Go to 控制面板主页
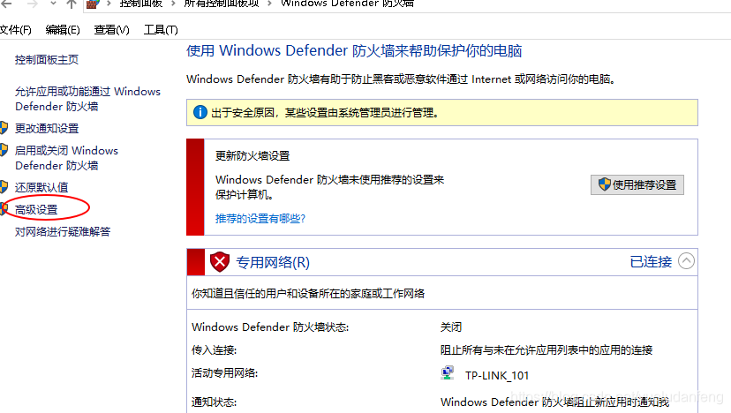This screenshot has height=413, width=731. click(x=47, y=60)
